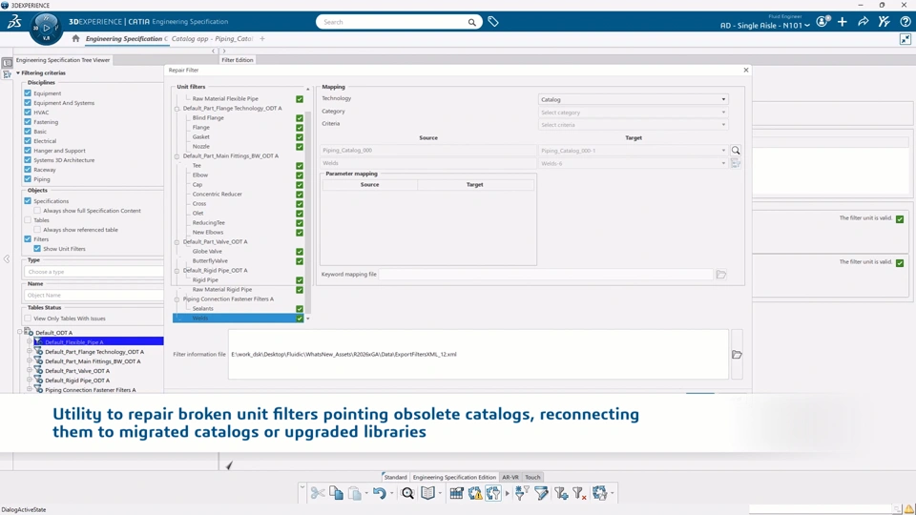Image resolution: width=916 pixels, height=515 pixels.
Task: Toggle the HVAC discipline checkbox
Action: tap(28, 113)
